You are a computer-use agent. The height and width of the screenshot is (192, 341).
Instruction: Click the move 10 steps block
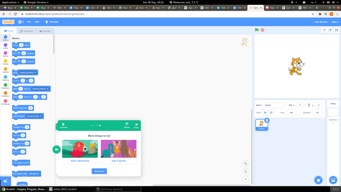click(x=21, y=45)
